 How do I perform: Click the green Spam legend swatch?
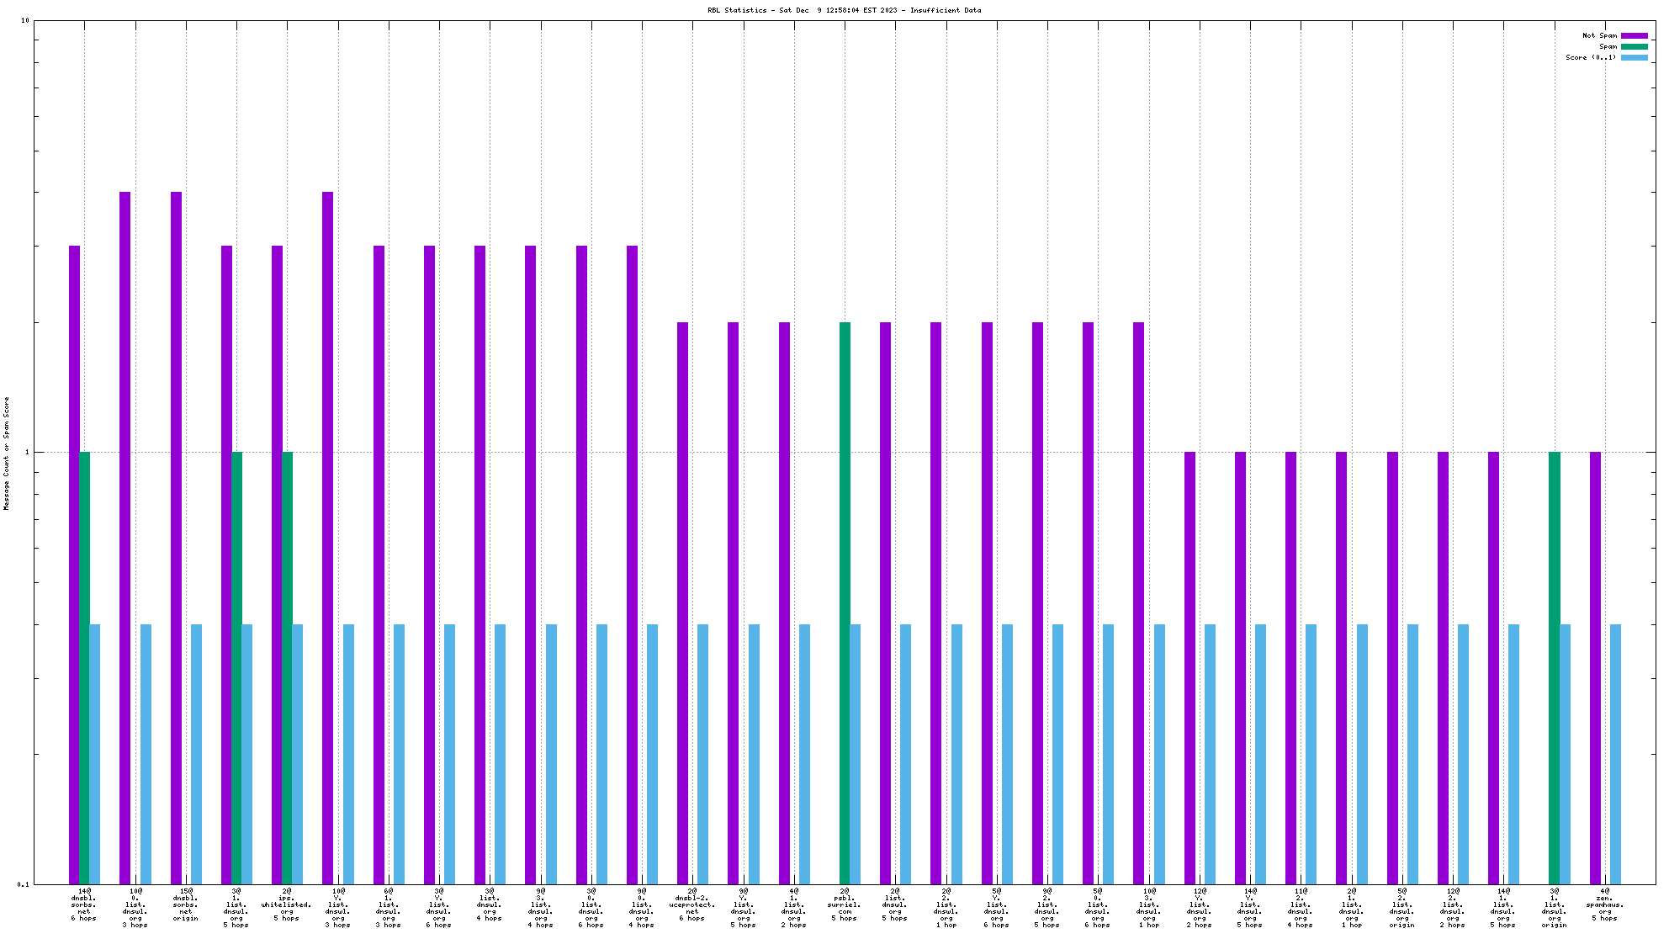point(1634,46)
